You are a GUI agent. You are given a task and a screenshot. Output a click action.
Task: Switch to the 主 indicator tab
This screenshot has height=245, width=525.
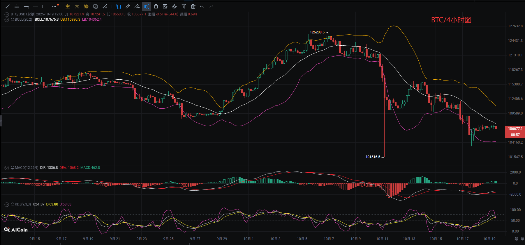tap(68, 6)
